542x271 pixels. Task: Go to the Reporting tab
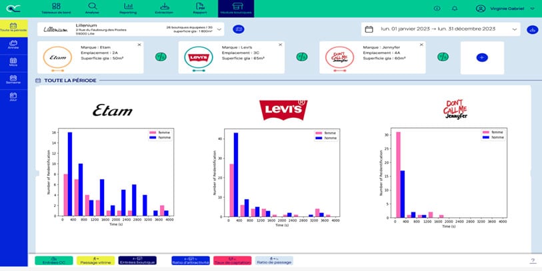click(x=128, y=9)
